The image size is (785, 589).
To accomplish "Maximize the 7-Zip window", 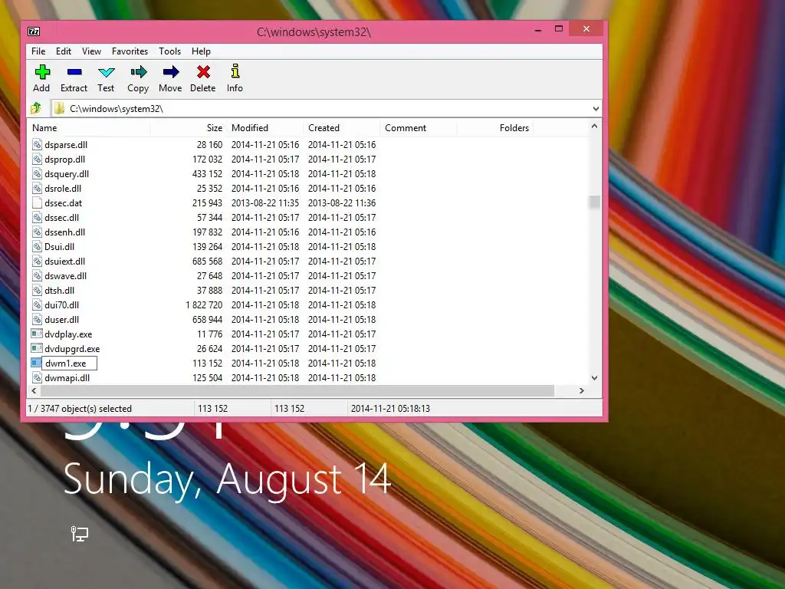I will click(559, 29).
